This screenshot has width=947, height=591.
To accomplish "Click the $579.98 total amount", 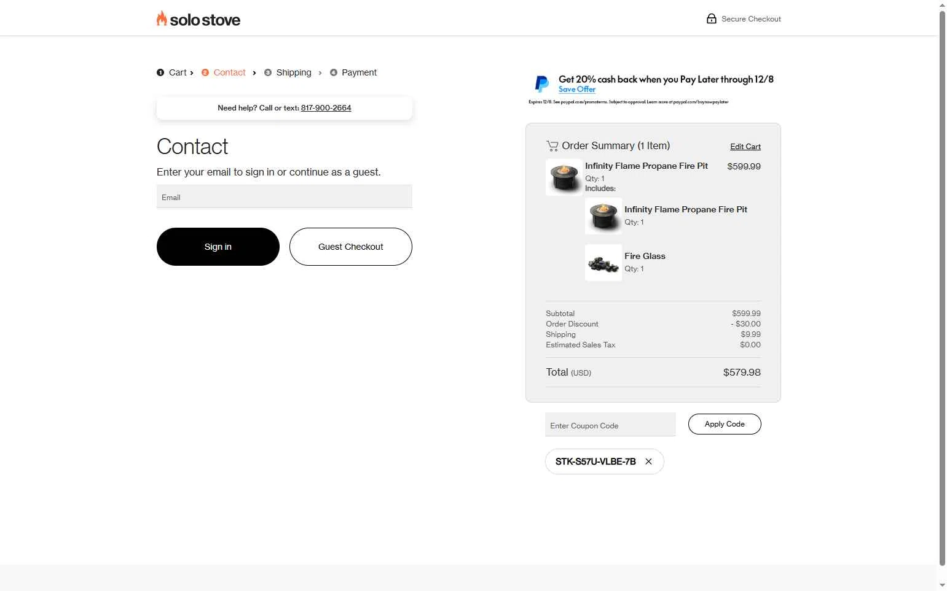I will (x=742, y=373).
